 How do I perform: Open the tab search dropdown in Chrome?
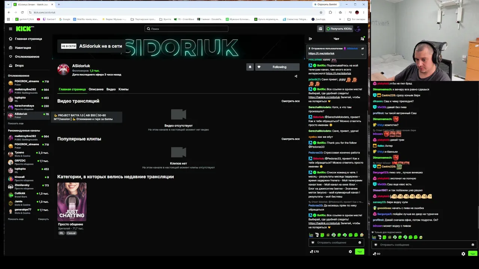(x=9, y=4)
